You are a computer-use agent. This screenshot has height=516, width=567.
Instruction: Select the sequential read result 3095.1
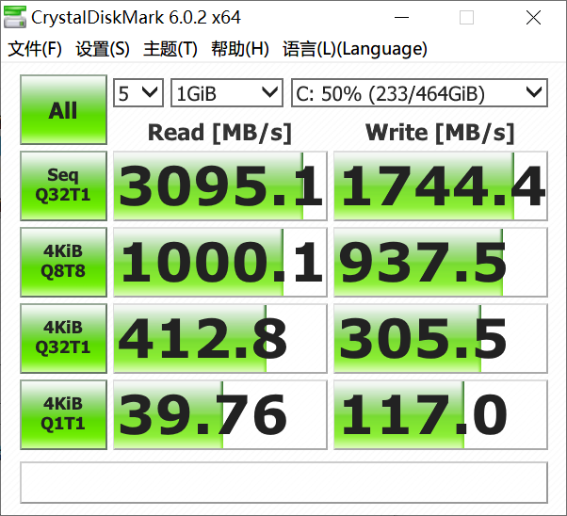[x=219, y=186]
